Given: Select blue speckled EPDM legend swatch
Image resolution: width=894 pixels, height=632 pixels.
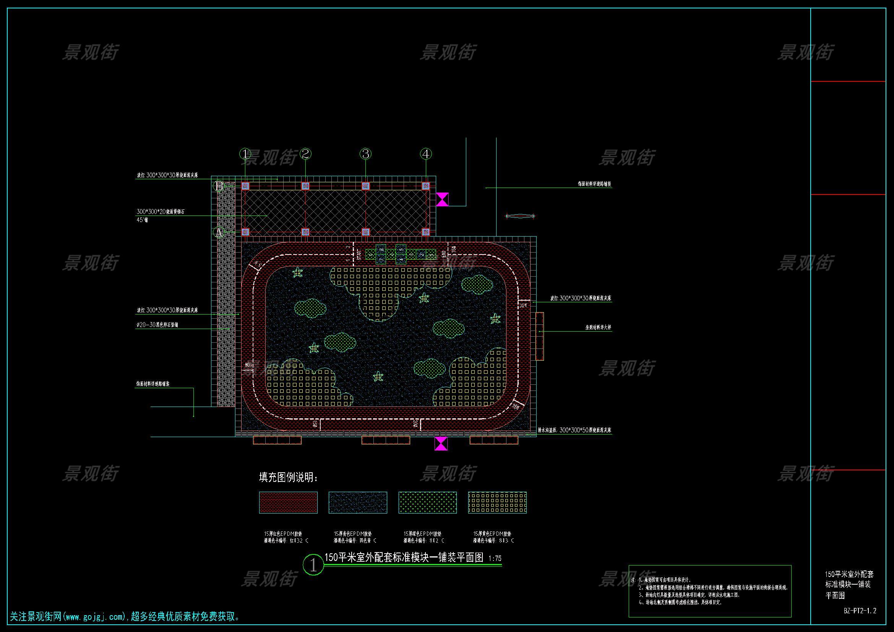Looking at the screenshot, I should 358,502.
